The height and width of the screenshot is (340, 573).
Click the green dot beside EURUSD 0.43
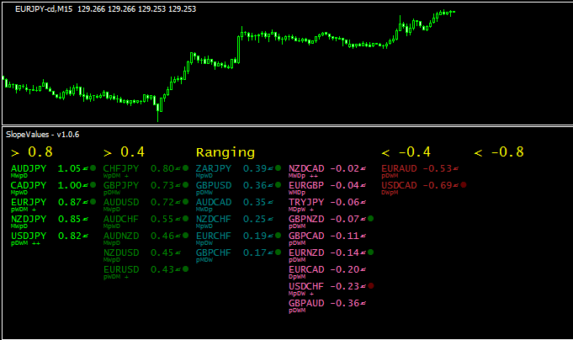(x=186, y=269)
